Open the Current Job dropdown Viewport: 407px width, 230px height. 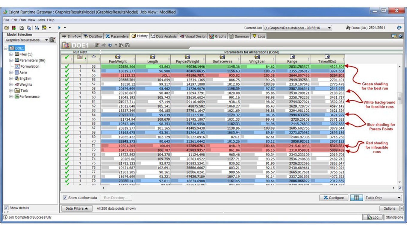click(298, 28)
